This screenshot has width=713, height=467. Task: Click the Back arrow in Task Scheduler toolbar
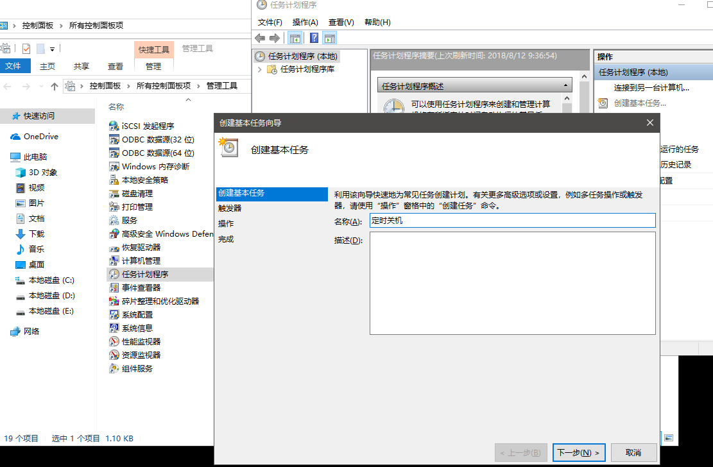(x=260, y=38)
